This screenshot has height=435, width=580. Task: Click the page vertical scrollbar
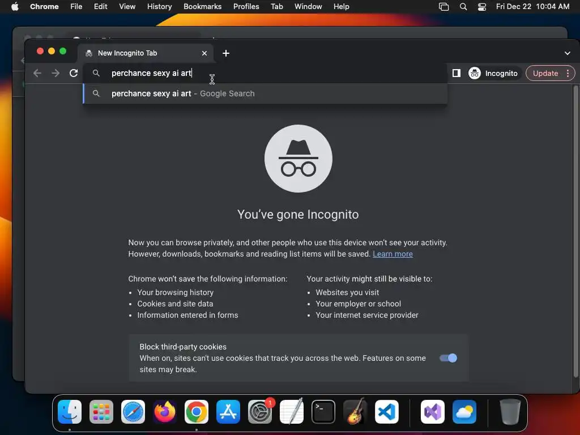(x=575, y=231)
